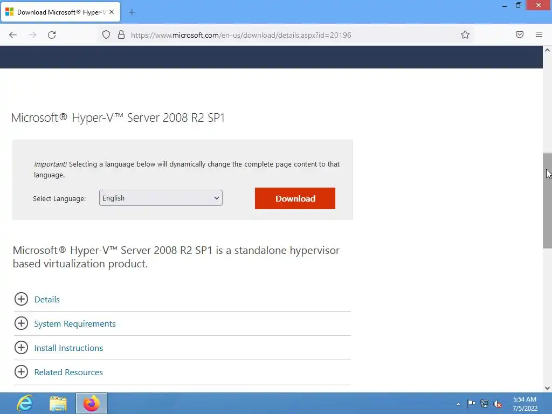The image size is (552, 414).
Task: Open a new tab with plus button
Action: pos(132,12)
